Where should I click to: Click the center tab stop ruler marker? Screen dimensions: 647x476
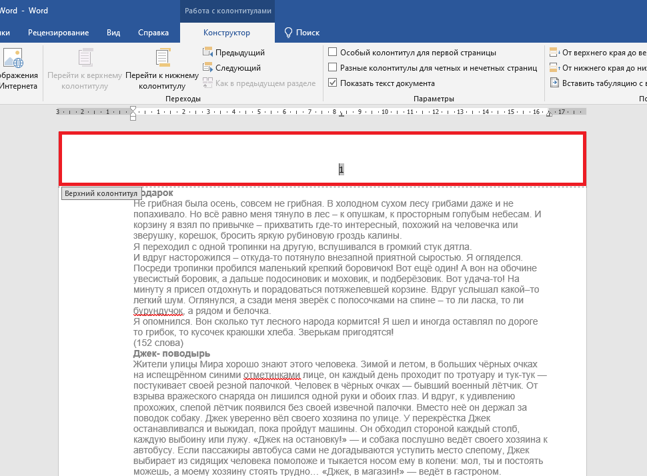pos(342,115)
